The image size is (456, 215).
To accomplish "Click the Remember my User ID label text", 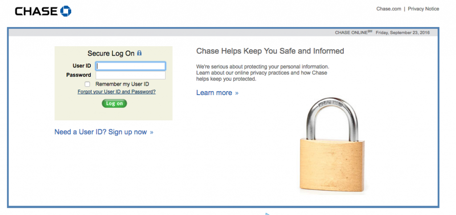I will pos(122,84).
